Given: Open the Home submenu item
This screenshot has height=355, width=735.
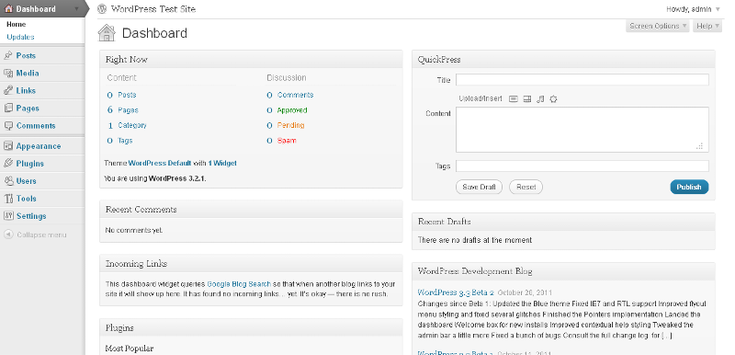Looking at the screenshot, I should pyautogui.click(x=17, y=25).
